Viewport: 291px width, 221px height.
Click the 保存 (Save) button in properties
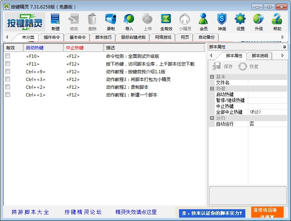point(222,66)
